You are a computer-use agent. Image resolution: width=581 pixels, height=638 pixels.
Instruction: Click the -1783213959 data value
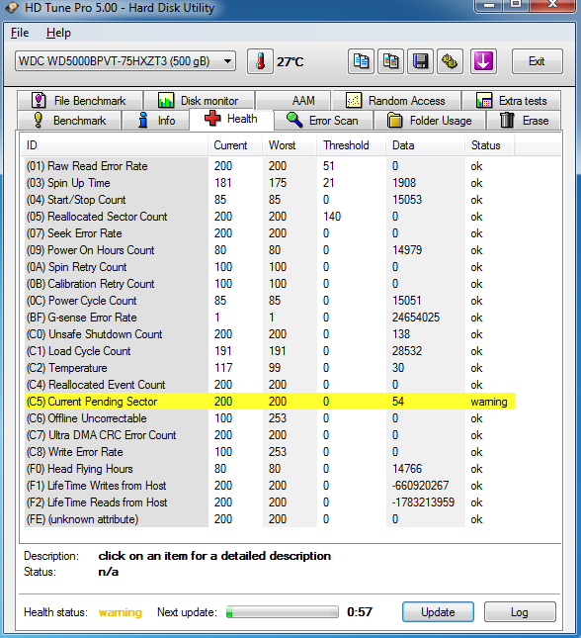tap(423, 502)
